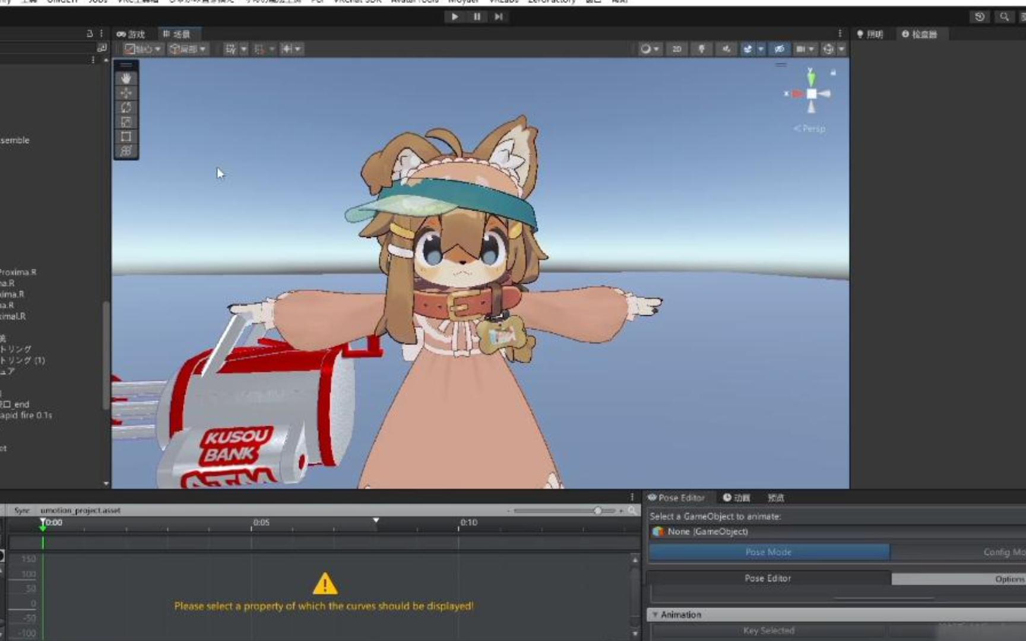1026x641 pixels.
Task: Click the Pose Mode button
Action: click(x=769, y=552)
